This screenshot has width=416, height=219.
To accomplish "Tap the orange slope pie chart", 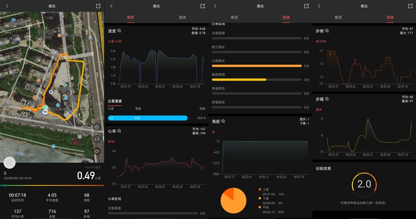I will 233,200.
